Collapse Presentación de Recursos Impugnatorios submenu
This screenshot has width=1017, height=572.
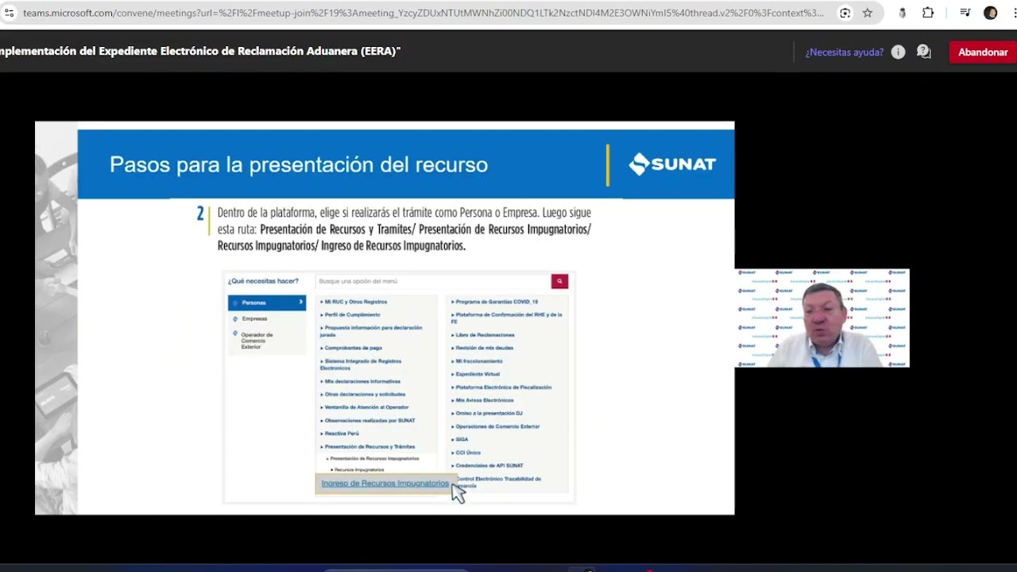pyautogui.click(x=373, y=458)
